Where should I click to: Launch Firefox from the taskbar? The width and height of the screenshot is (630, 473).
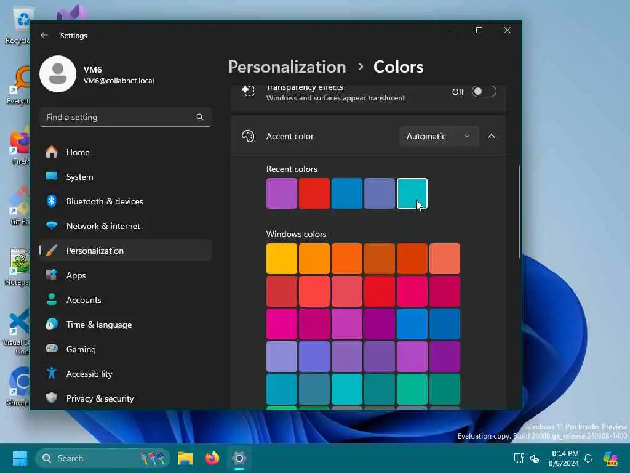pos(212,458)
